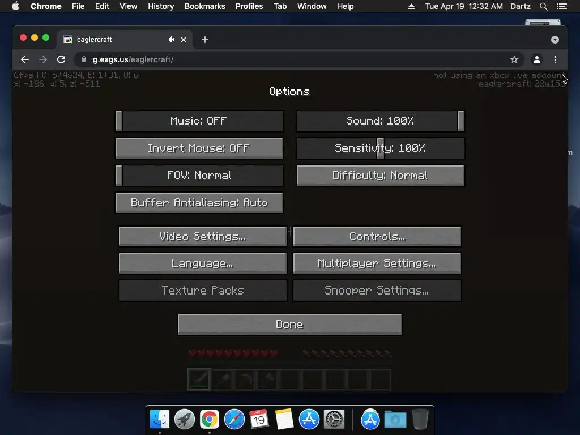Adjust the Sound volume slider
Screen dimensions: 580x435
[380, 121]
